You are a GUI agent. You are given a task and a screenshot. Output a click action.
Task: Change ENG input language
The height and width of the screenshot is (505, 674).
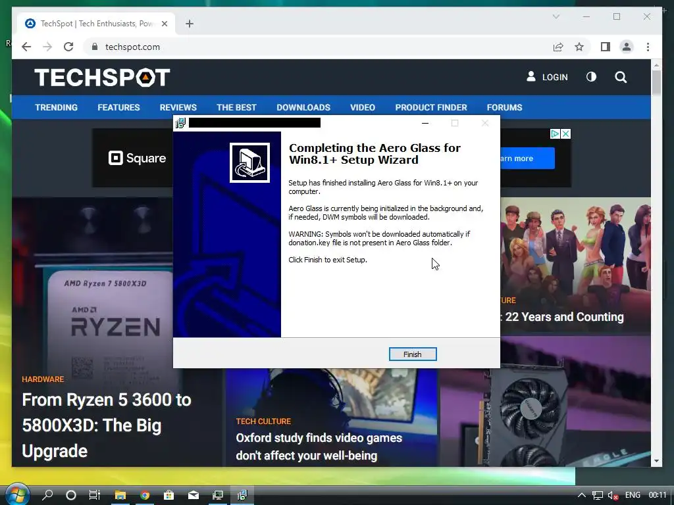[x=633, y=495]
